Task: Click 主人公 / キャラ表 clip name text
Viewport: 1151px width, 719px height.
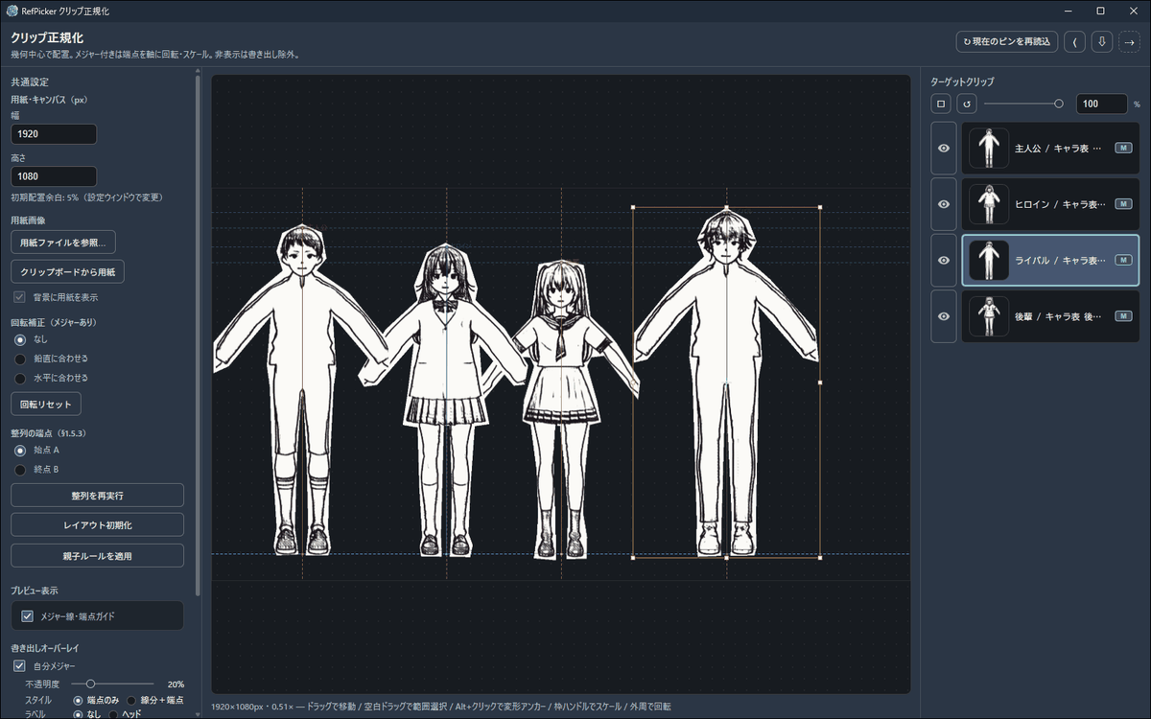Action: point(1060,149)
